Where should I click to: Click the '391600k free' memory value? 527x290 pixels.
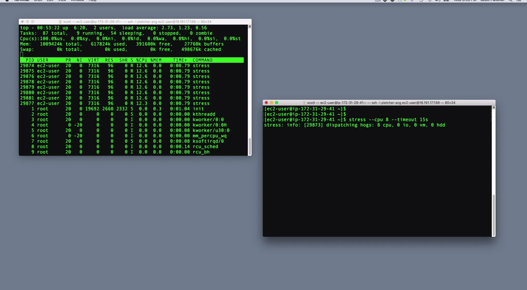click(x=154, y=44)
